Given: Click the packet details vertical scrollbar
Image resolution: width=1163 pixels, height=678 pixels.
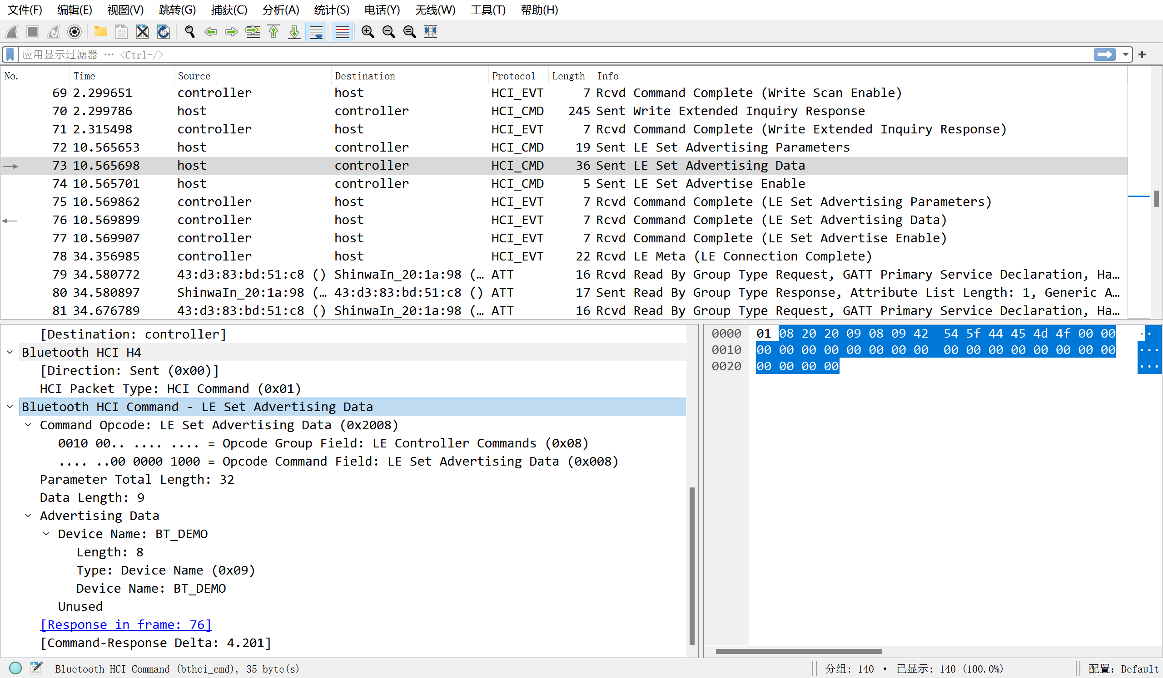Looking at the screenshot, I should pos(692,566).
